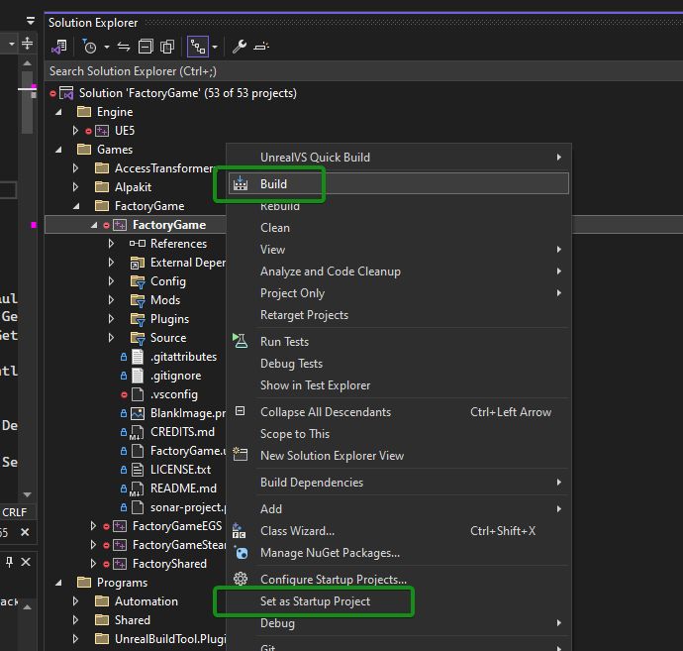Expand the Alpakit folder
This screenshot has width=683, height=651.
75,187
